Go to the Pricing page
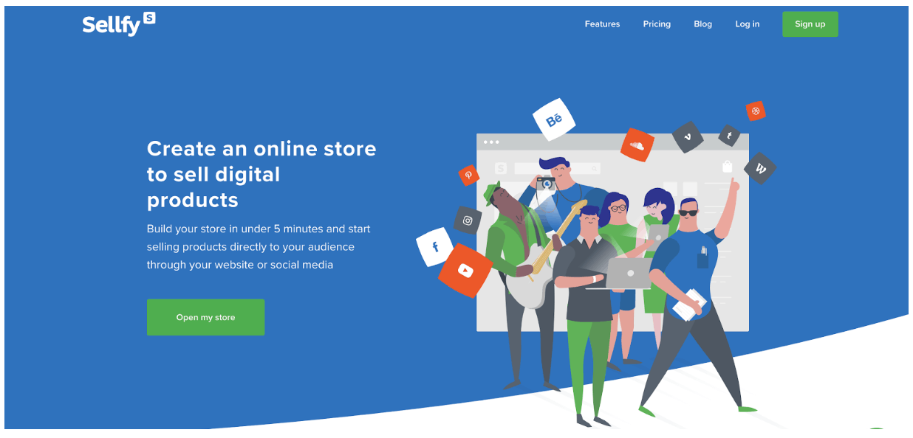 [657, 24]
